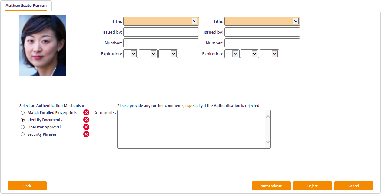Click red X icon beside Operator Approval

click(x=86, y=127)
